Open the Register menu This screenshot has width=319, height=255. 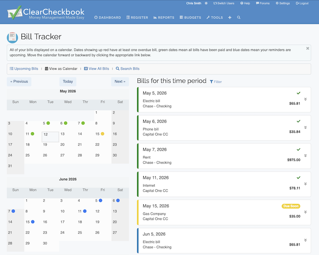pos(137,18)
